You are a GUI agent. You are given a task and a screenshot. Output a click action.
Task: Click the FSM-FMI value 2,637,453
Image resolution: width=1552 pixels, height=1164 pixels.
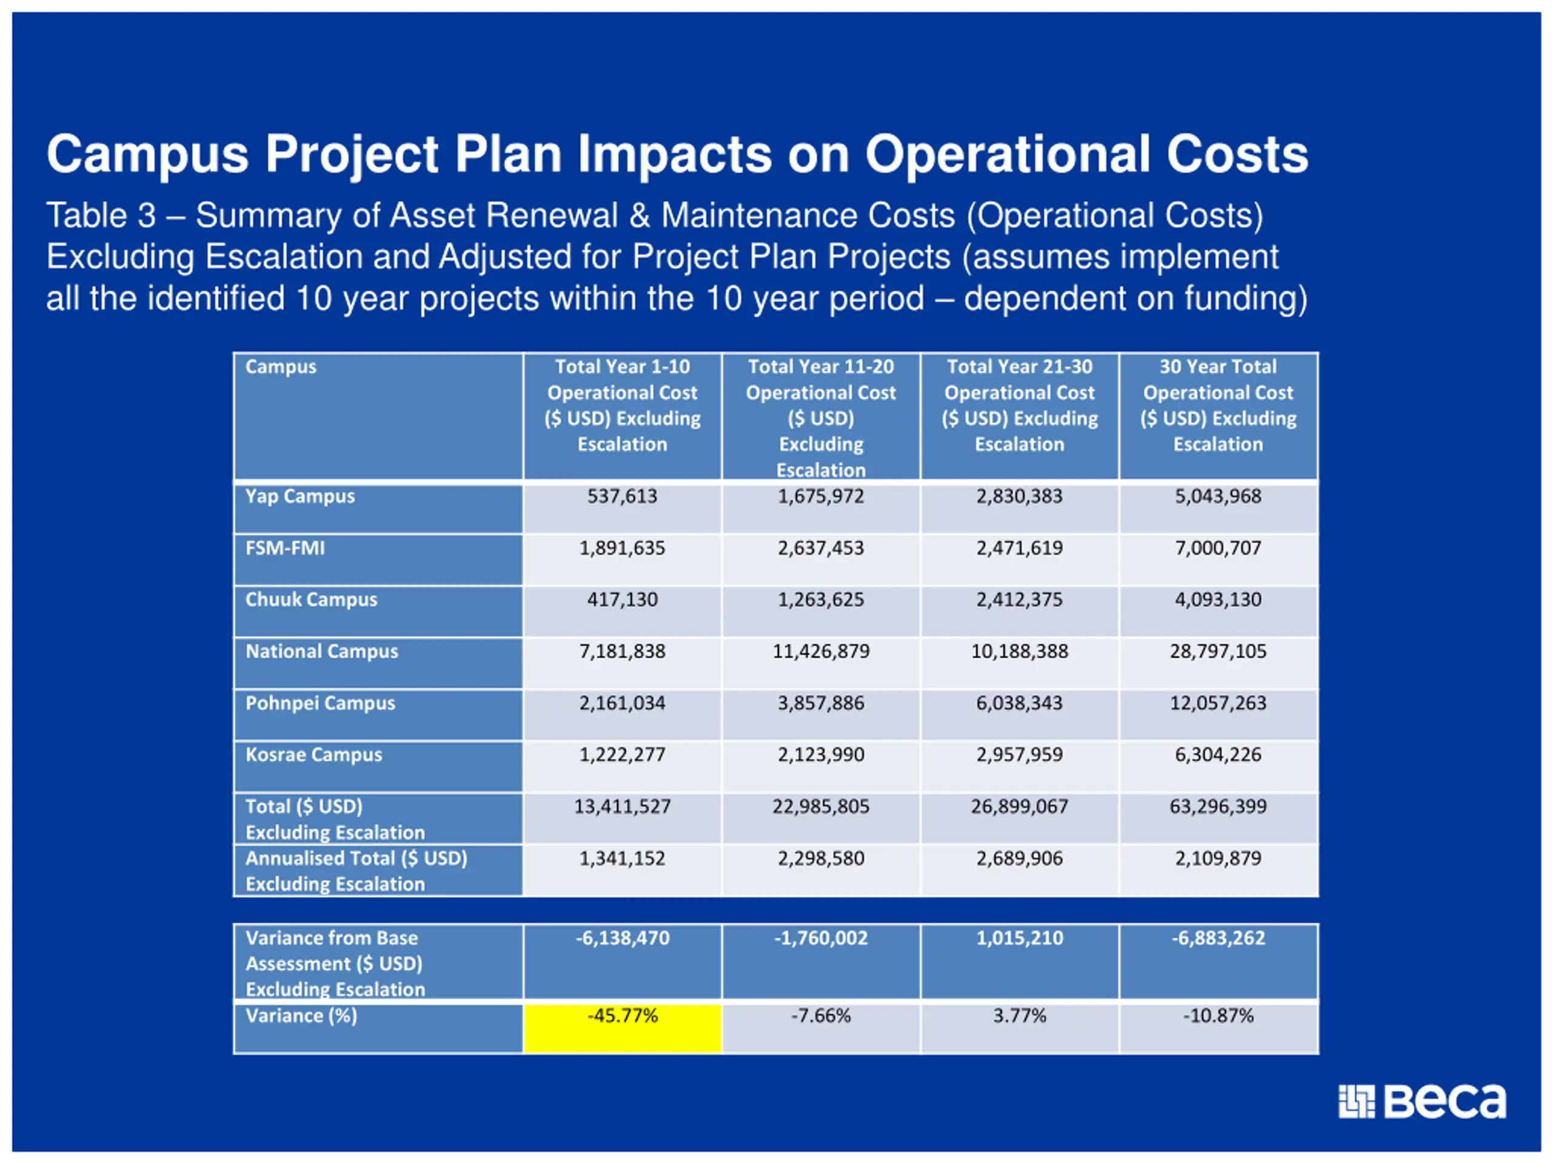(821, 548)
